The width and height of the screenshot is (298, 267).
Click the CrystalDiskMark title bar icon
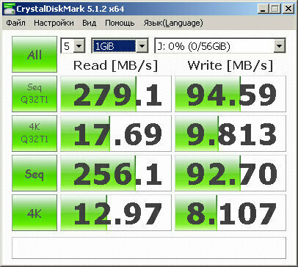tap(10, 10)
